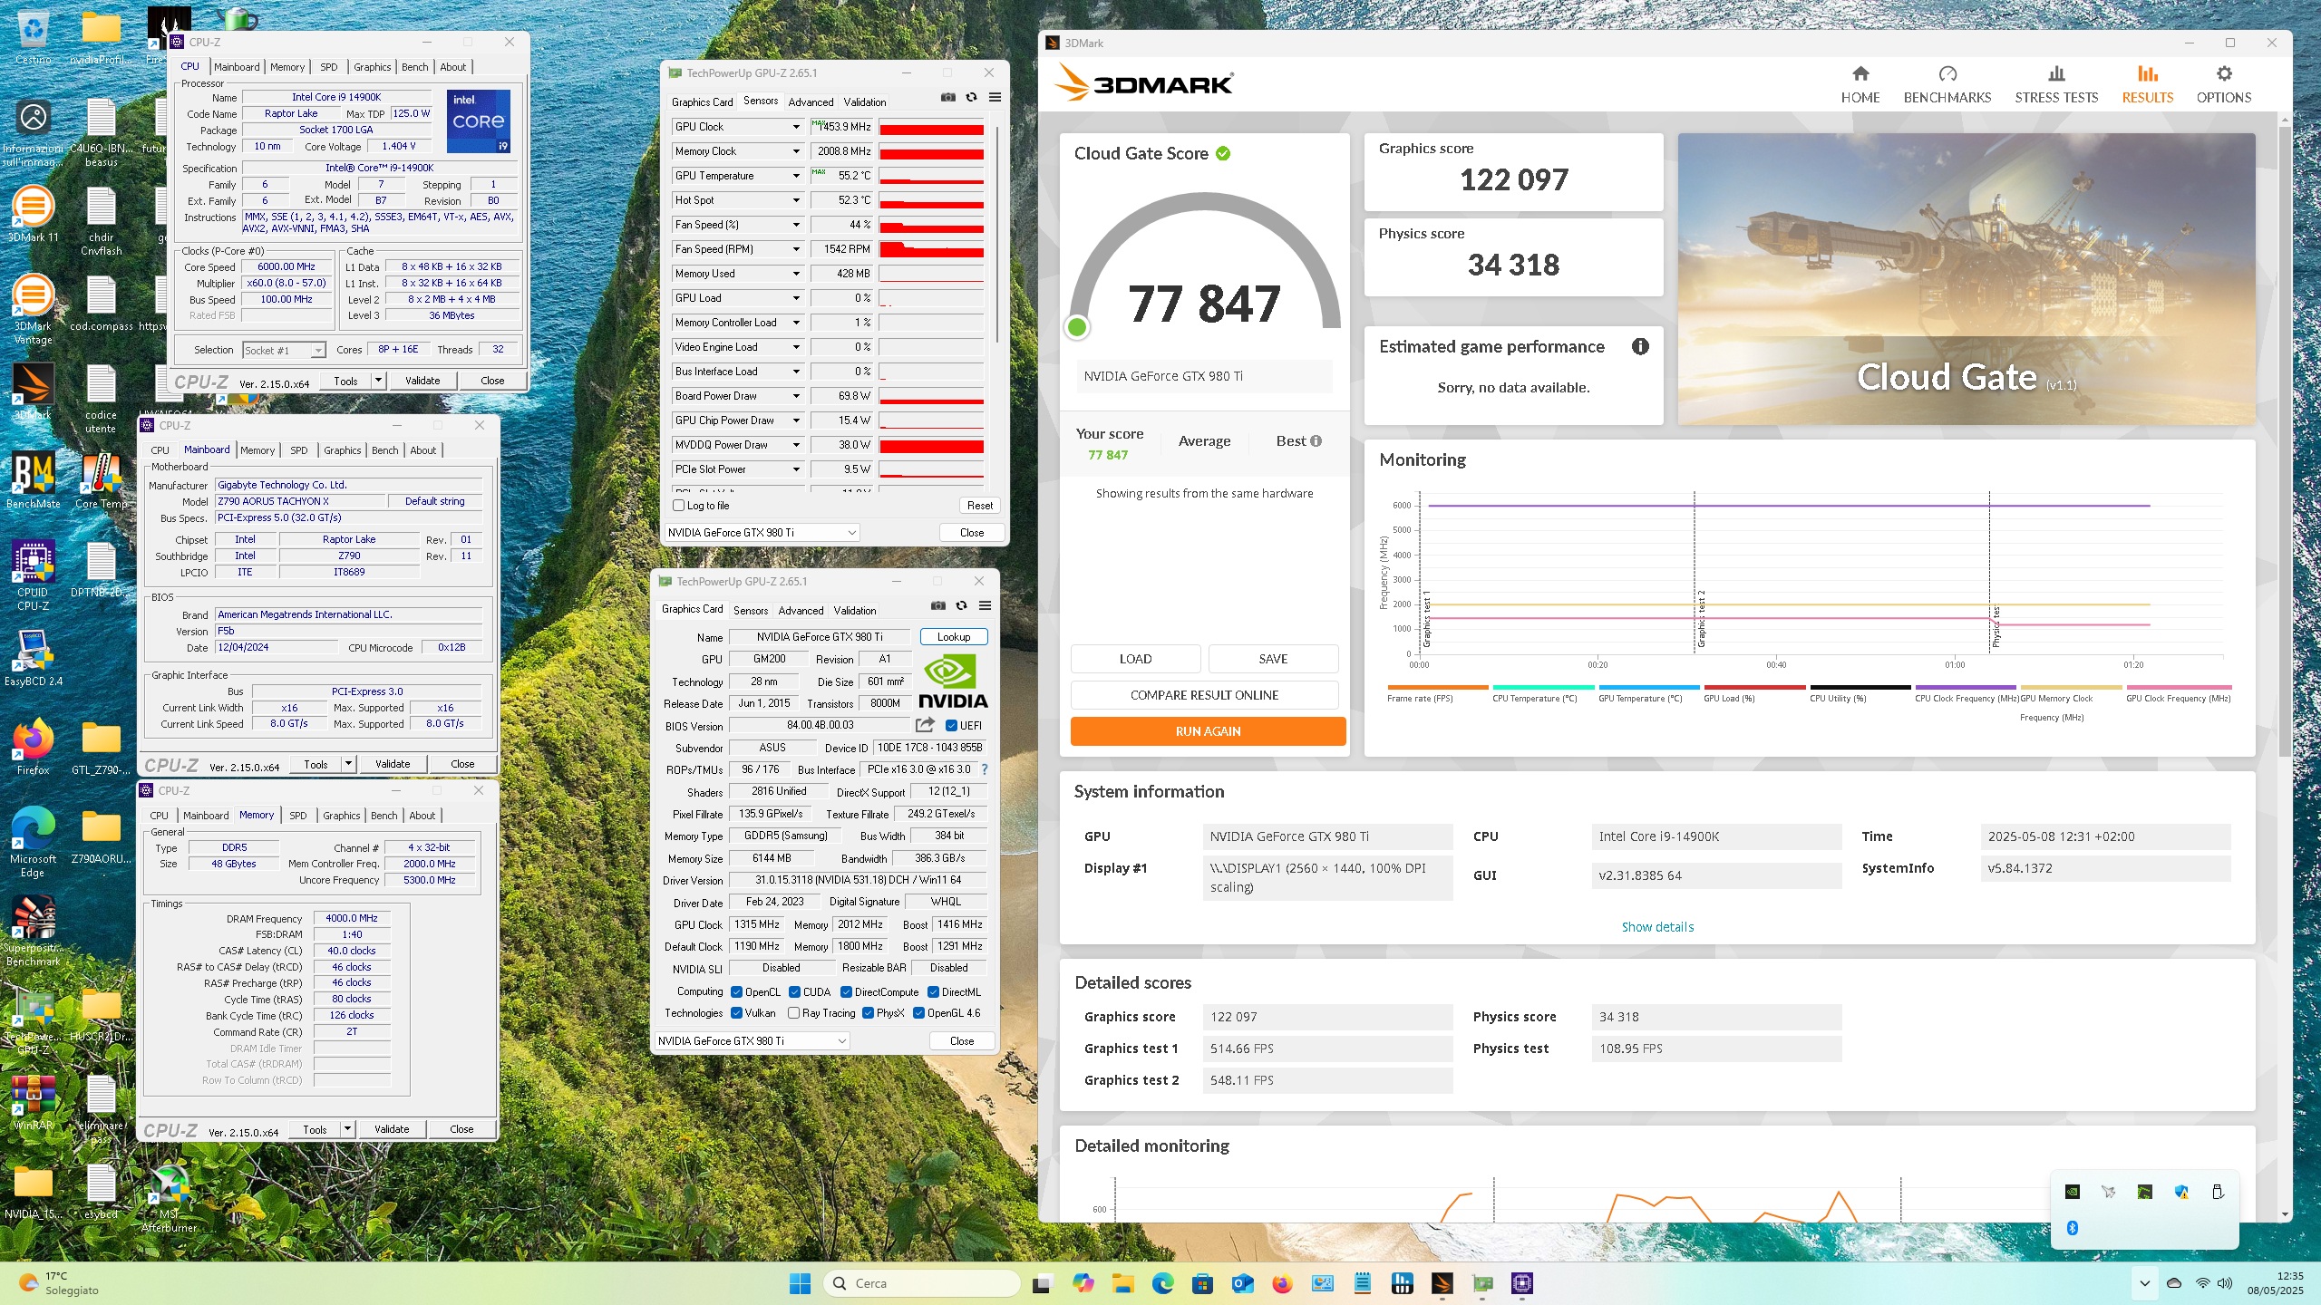The width and height of the screenshot is (2321, 1305).
Task: Open the Socket #1 selection dropdown in CPU-Z
Action: pyautogui.click(x=285, y=350)
